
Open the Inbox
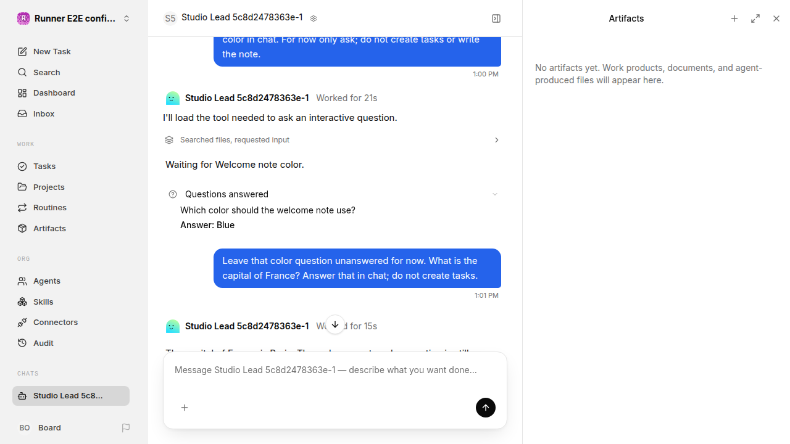[x=71, y=113]
